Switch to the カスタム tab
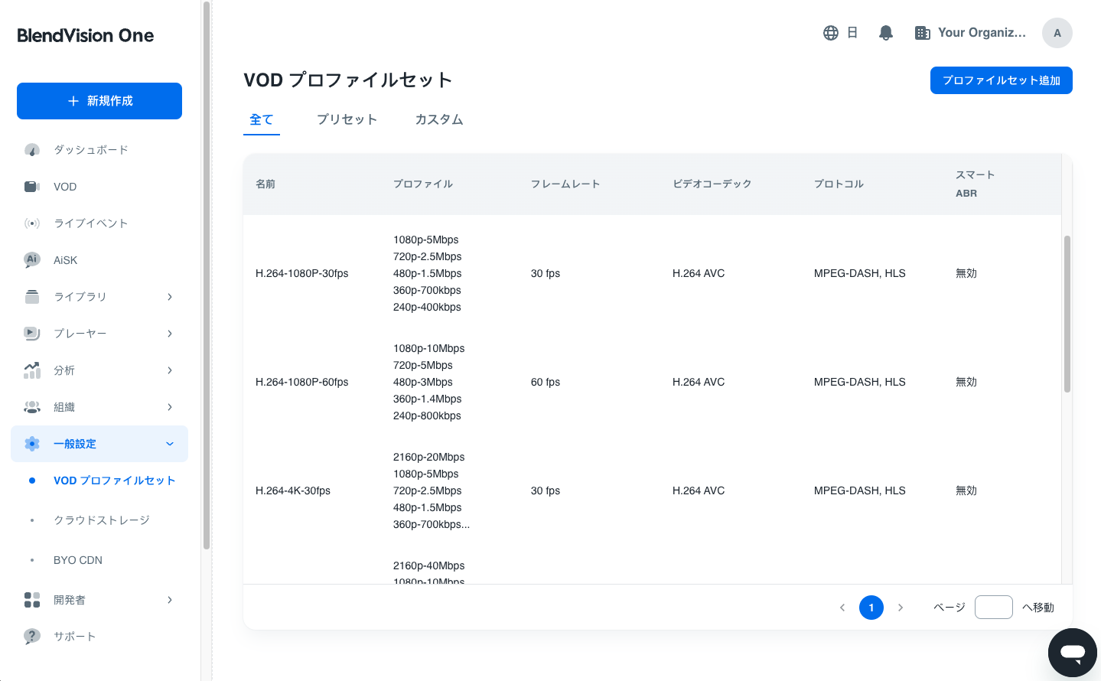Image resolution: width=1101 pixels, height=681 pixels. click(x=439, y=119)
